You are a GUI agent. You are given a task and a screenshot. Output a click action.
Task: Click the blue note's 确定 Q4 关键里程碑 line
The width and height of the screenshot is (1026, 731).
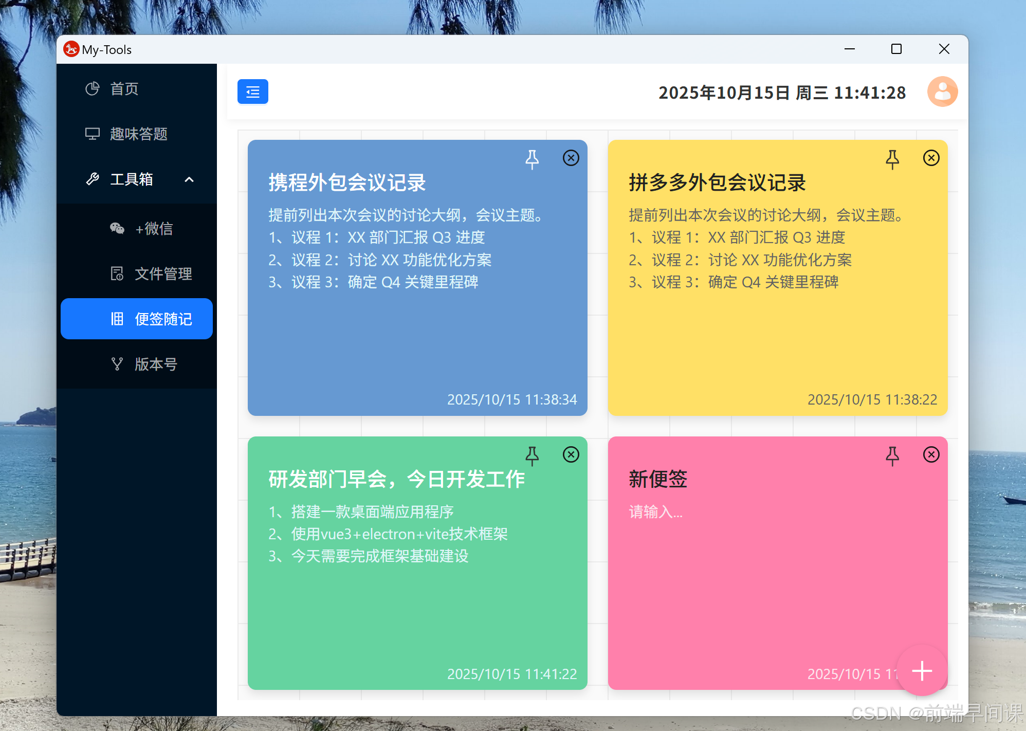pos(373,282)
